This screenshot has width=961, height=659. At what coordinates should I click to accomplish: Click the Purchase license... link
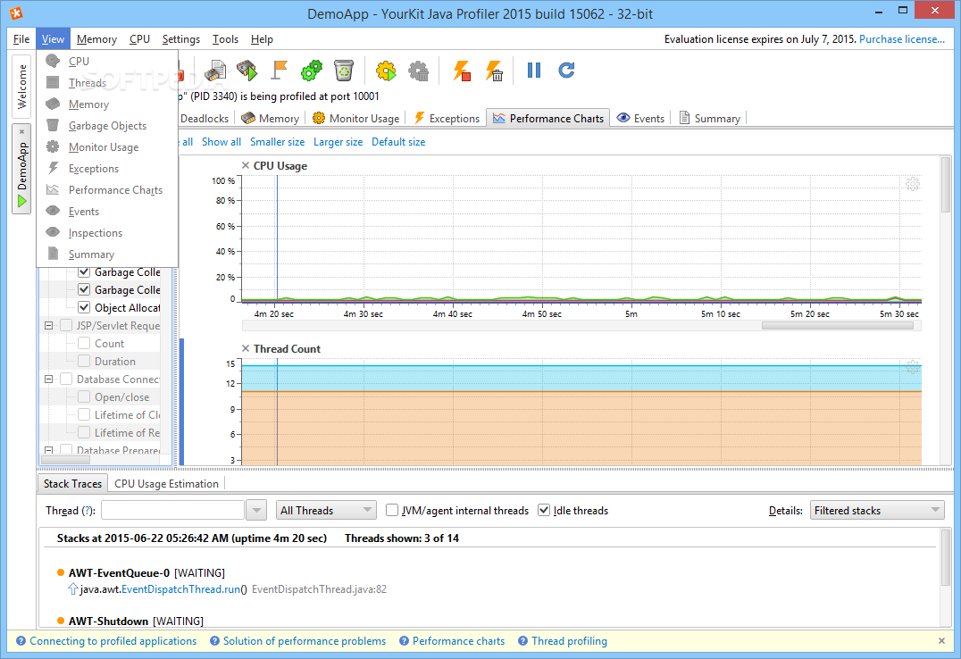901,38
